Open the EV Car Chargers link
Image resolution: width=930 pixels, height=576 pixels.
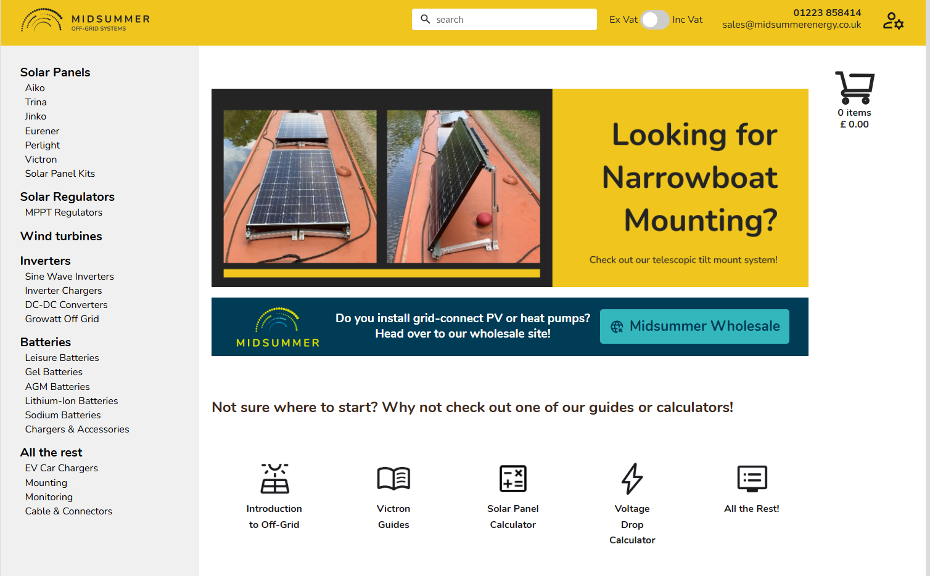click(x=61, y=468)
